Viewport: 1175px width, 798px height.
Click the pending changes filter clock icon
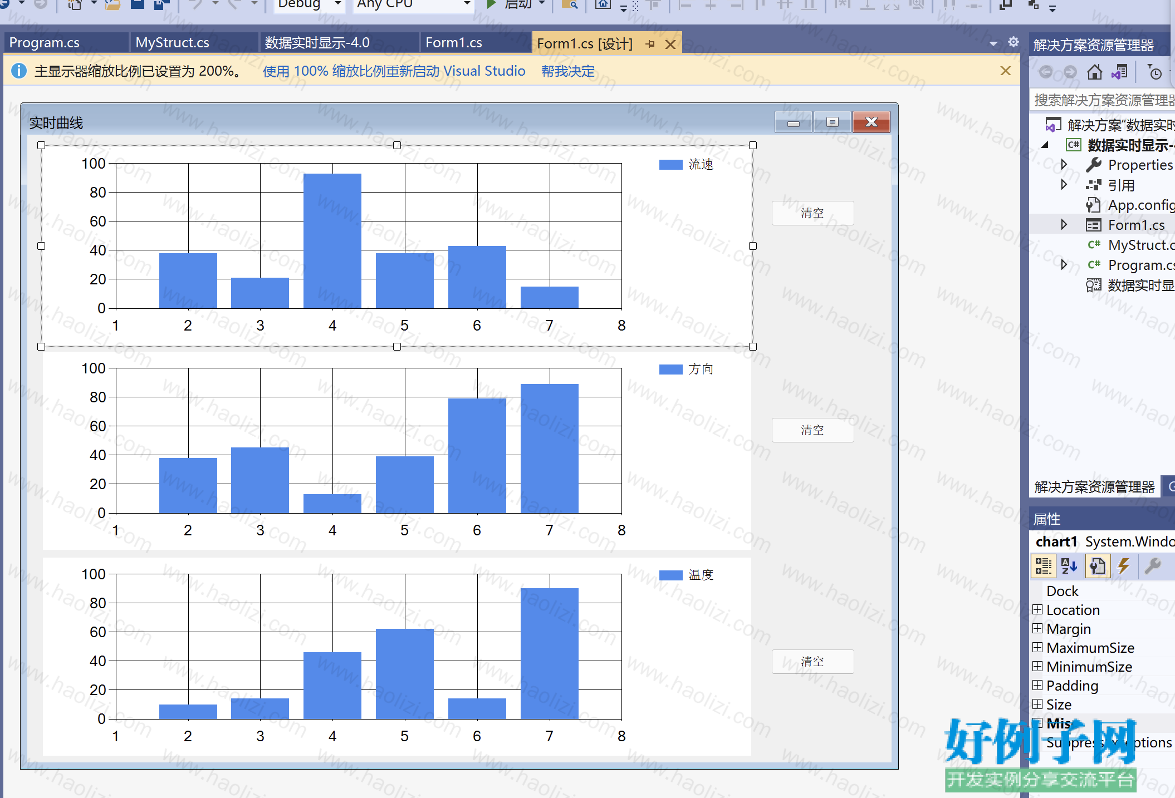click(1155, 72)
